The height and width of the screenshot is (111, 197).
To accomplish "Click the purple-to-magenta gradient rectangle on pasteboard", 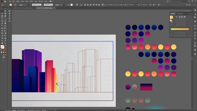I will (146, 87).
